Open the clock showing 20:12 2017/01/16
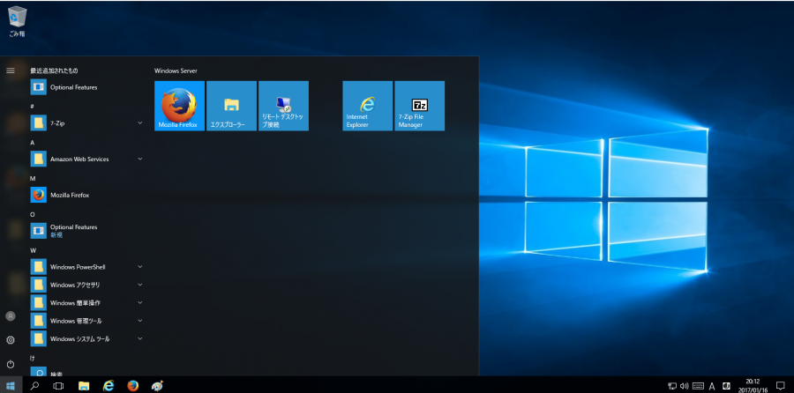794x393 pixels. click(x=753, y=386)
